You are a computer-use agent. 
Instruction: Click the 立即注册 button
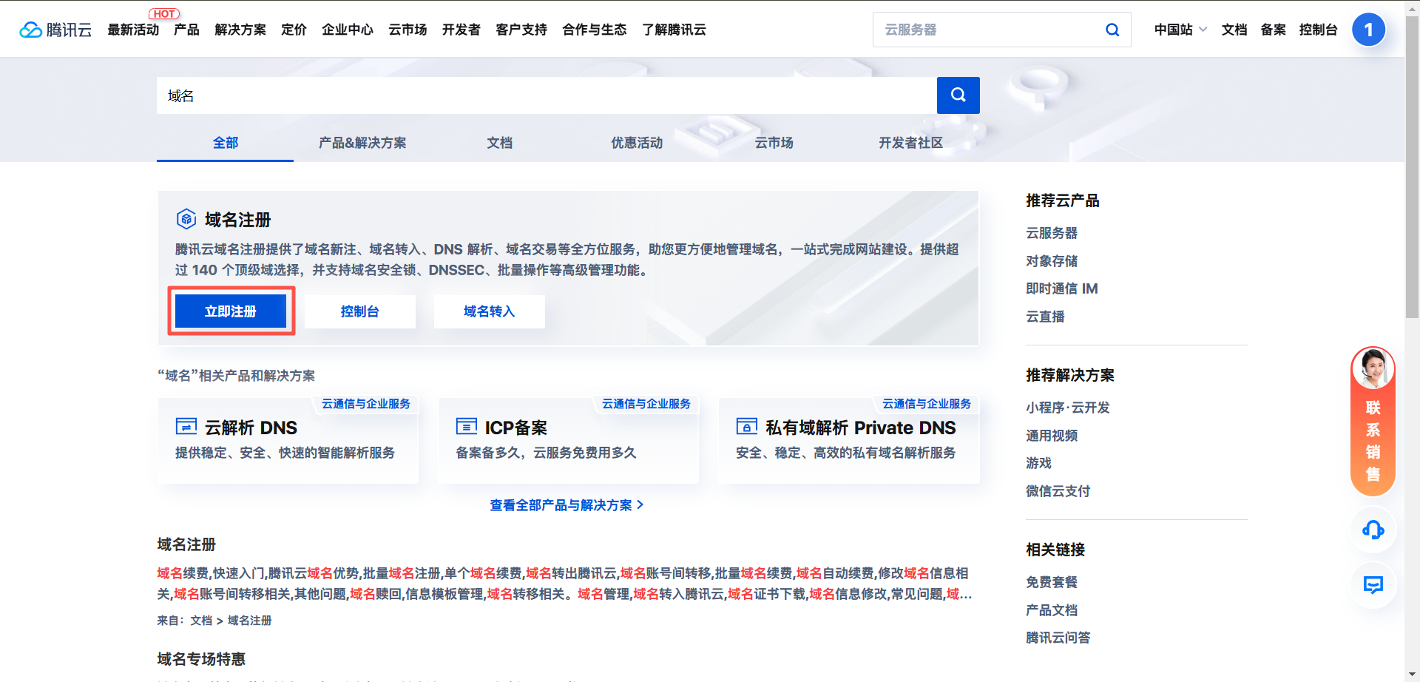tap(231, 311)
